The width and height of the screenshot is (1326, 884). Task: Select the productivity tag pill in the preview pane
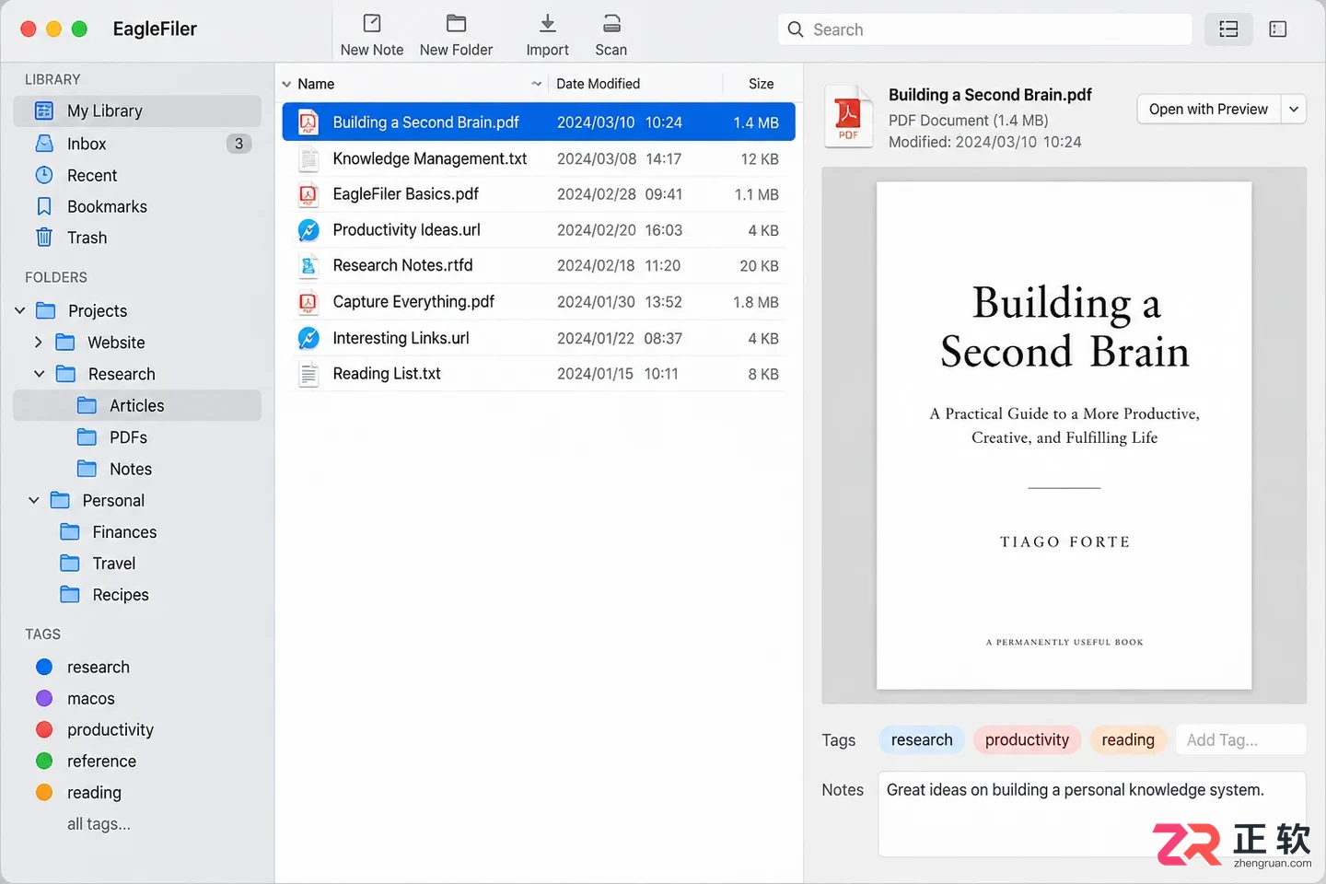coord(1027,739)
